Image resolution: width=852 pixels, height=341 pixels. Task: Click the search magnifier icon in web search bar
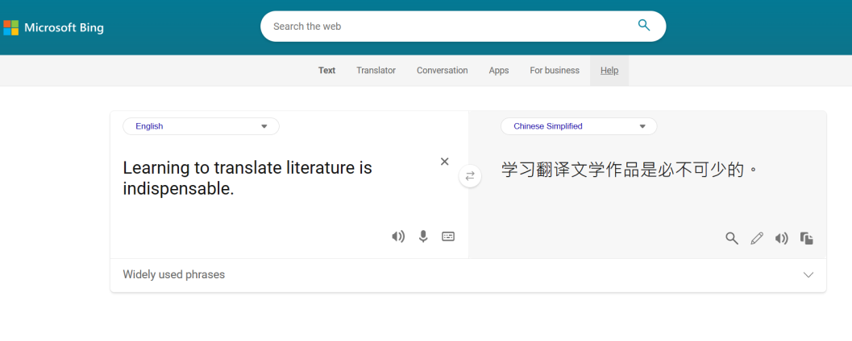(x=644, y=26)
